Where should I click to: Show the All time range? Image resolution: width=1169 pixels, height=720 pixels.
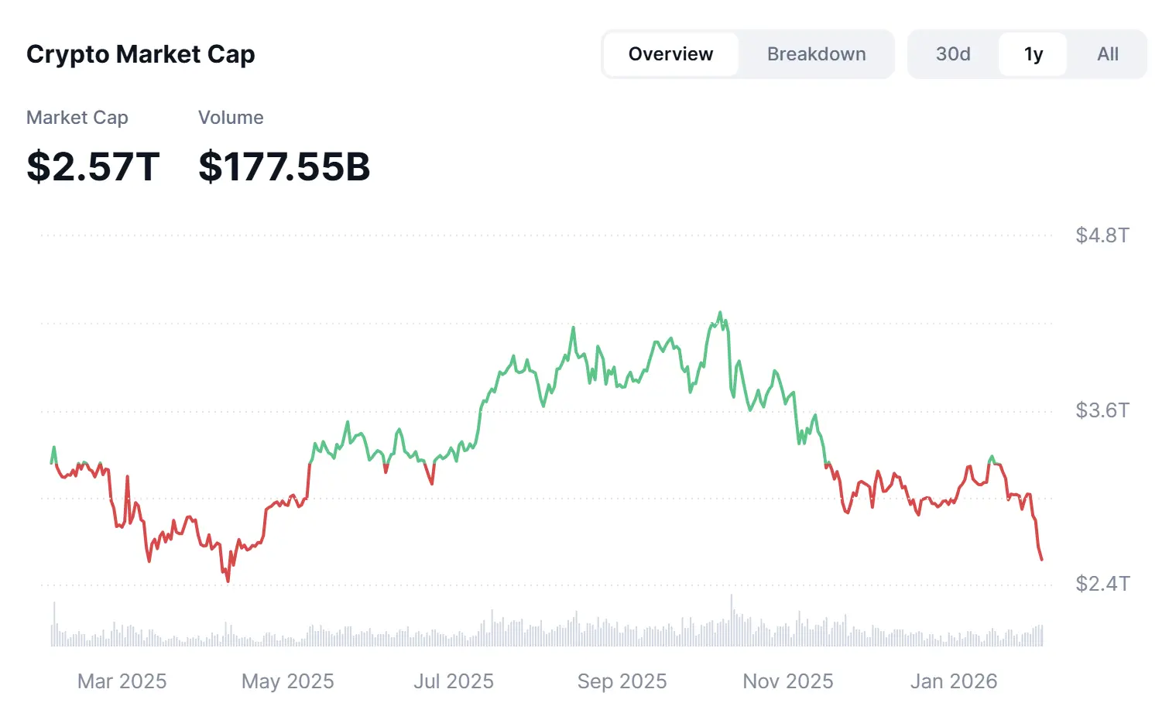tap(1108, 54)
